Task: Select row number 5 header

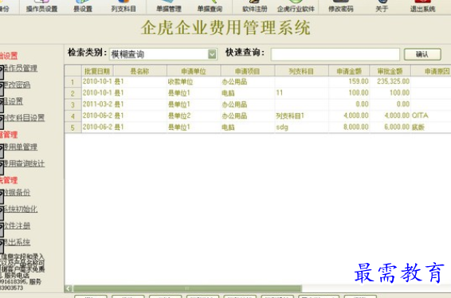Action: (73, 127)
